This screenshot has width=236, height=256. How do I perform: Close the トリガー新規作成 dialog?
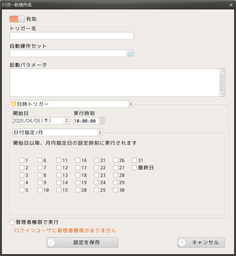click(x=231, y=5)
